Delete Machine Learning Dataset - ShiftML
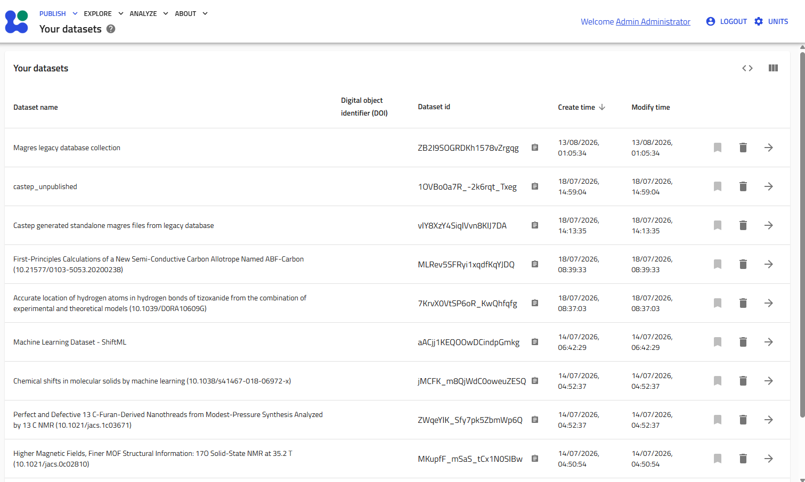The image size is (805, 482). (x=743, y=342)
